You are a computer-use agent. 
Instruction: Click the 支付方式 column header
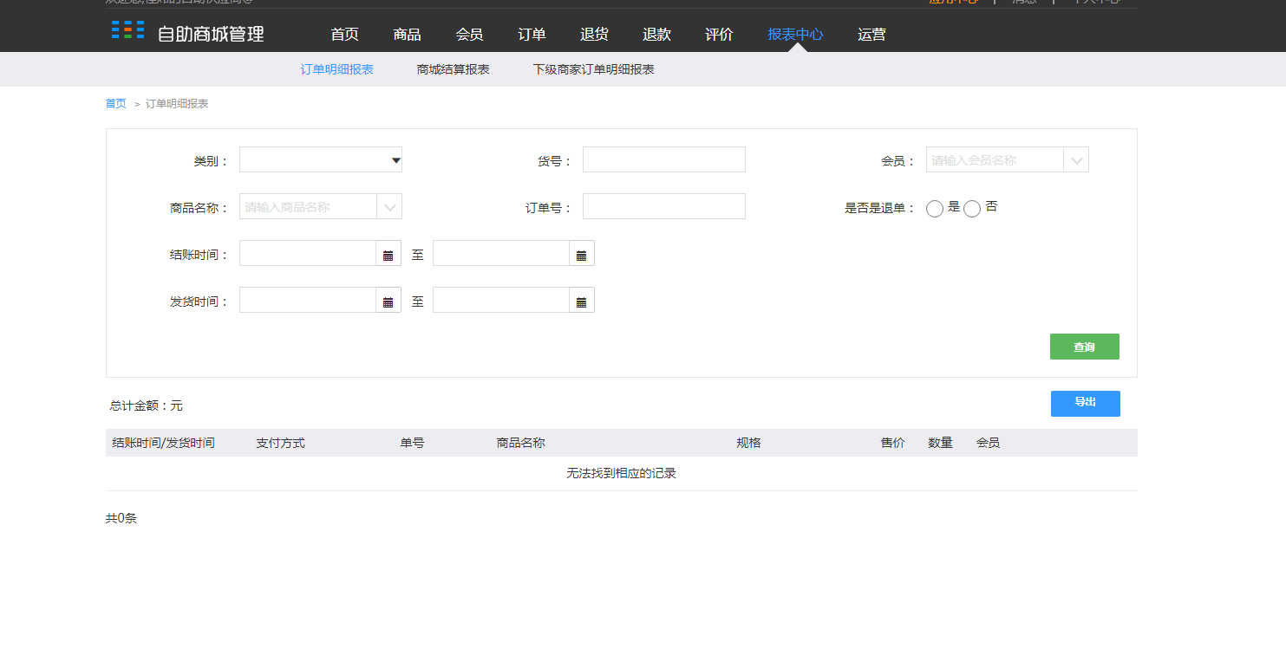280,443
